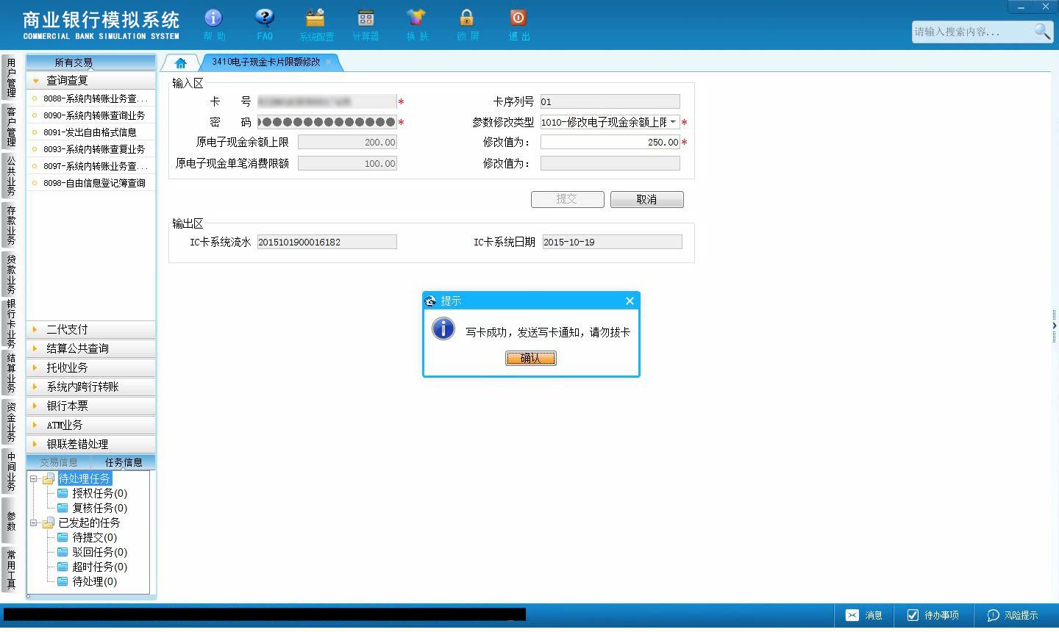1059x632 pixels.
Task: Click the 驳回任务(0) folder icon
Action: [63, 552]
